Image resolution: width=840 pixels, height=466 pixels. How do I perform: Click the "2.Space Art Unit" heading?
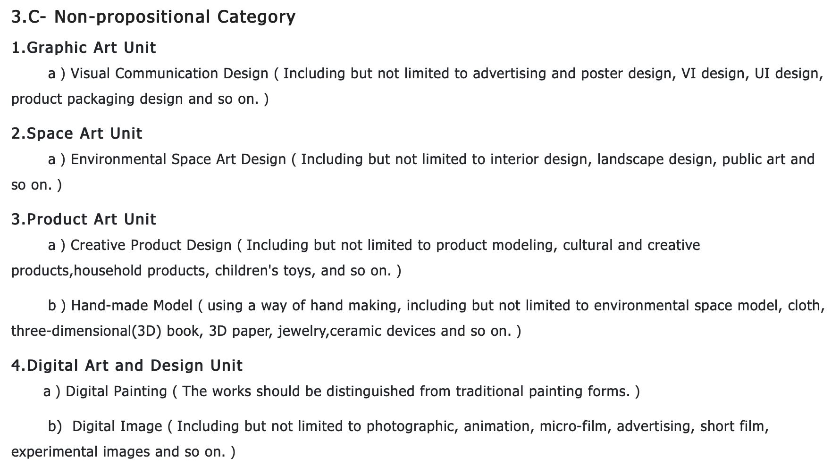click(x=76, y=133)
